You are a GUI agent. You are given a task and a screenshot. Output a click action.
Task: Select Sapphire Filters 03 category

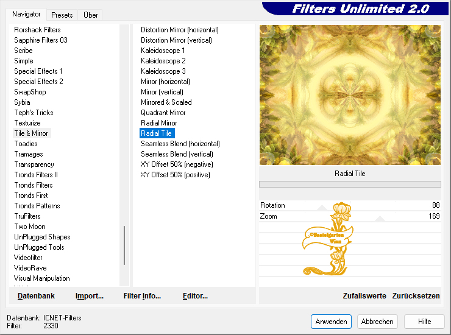[x=41, y=40]
